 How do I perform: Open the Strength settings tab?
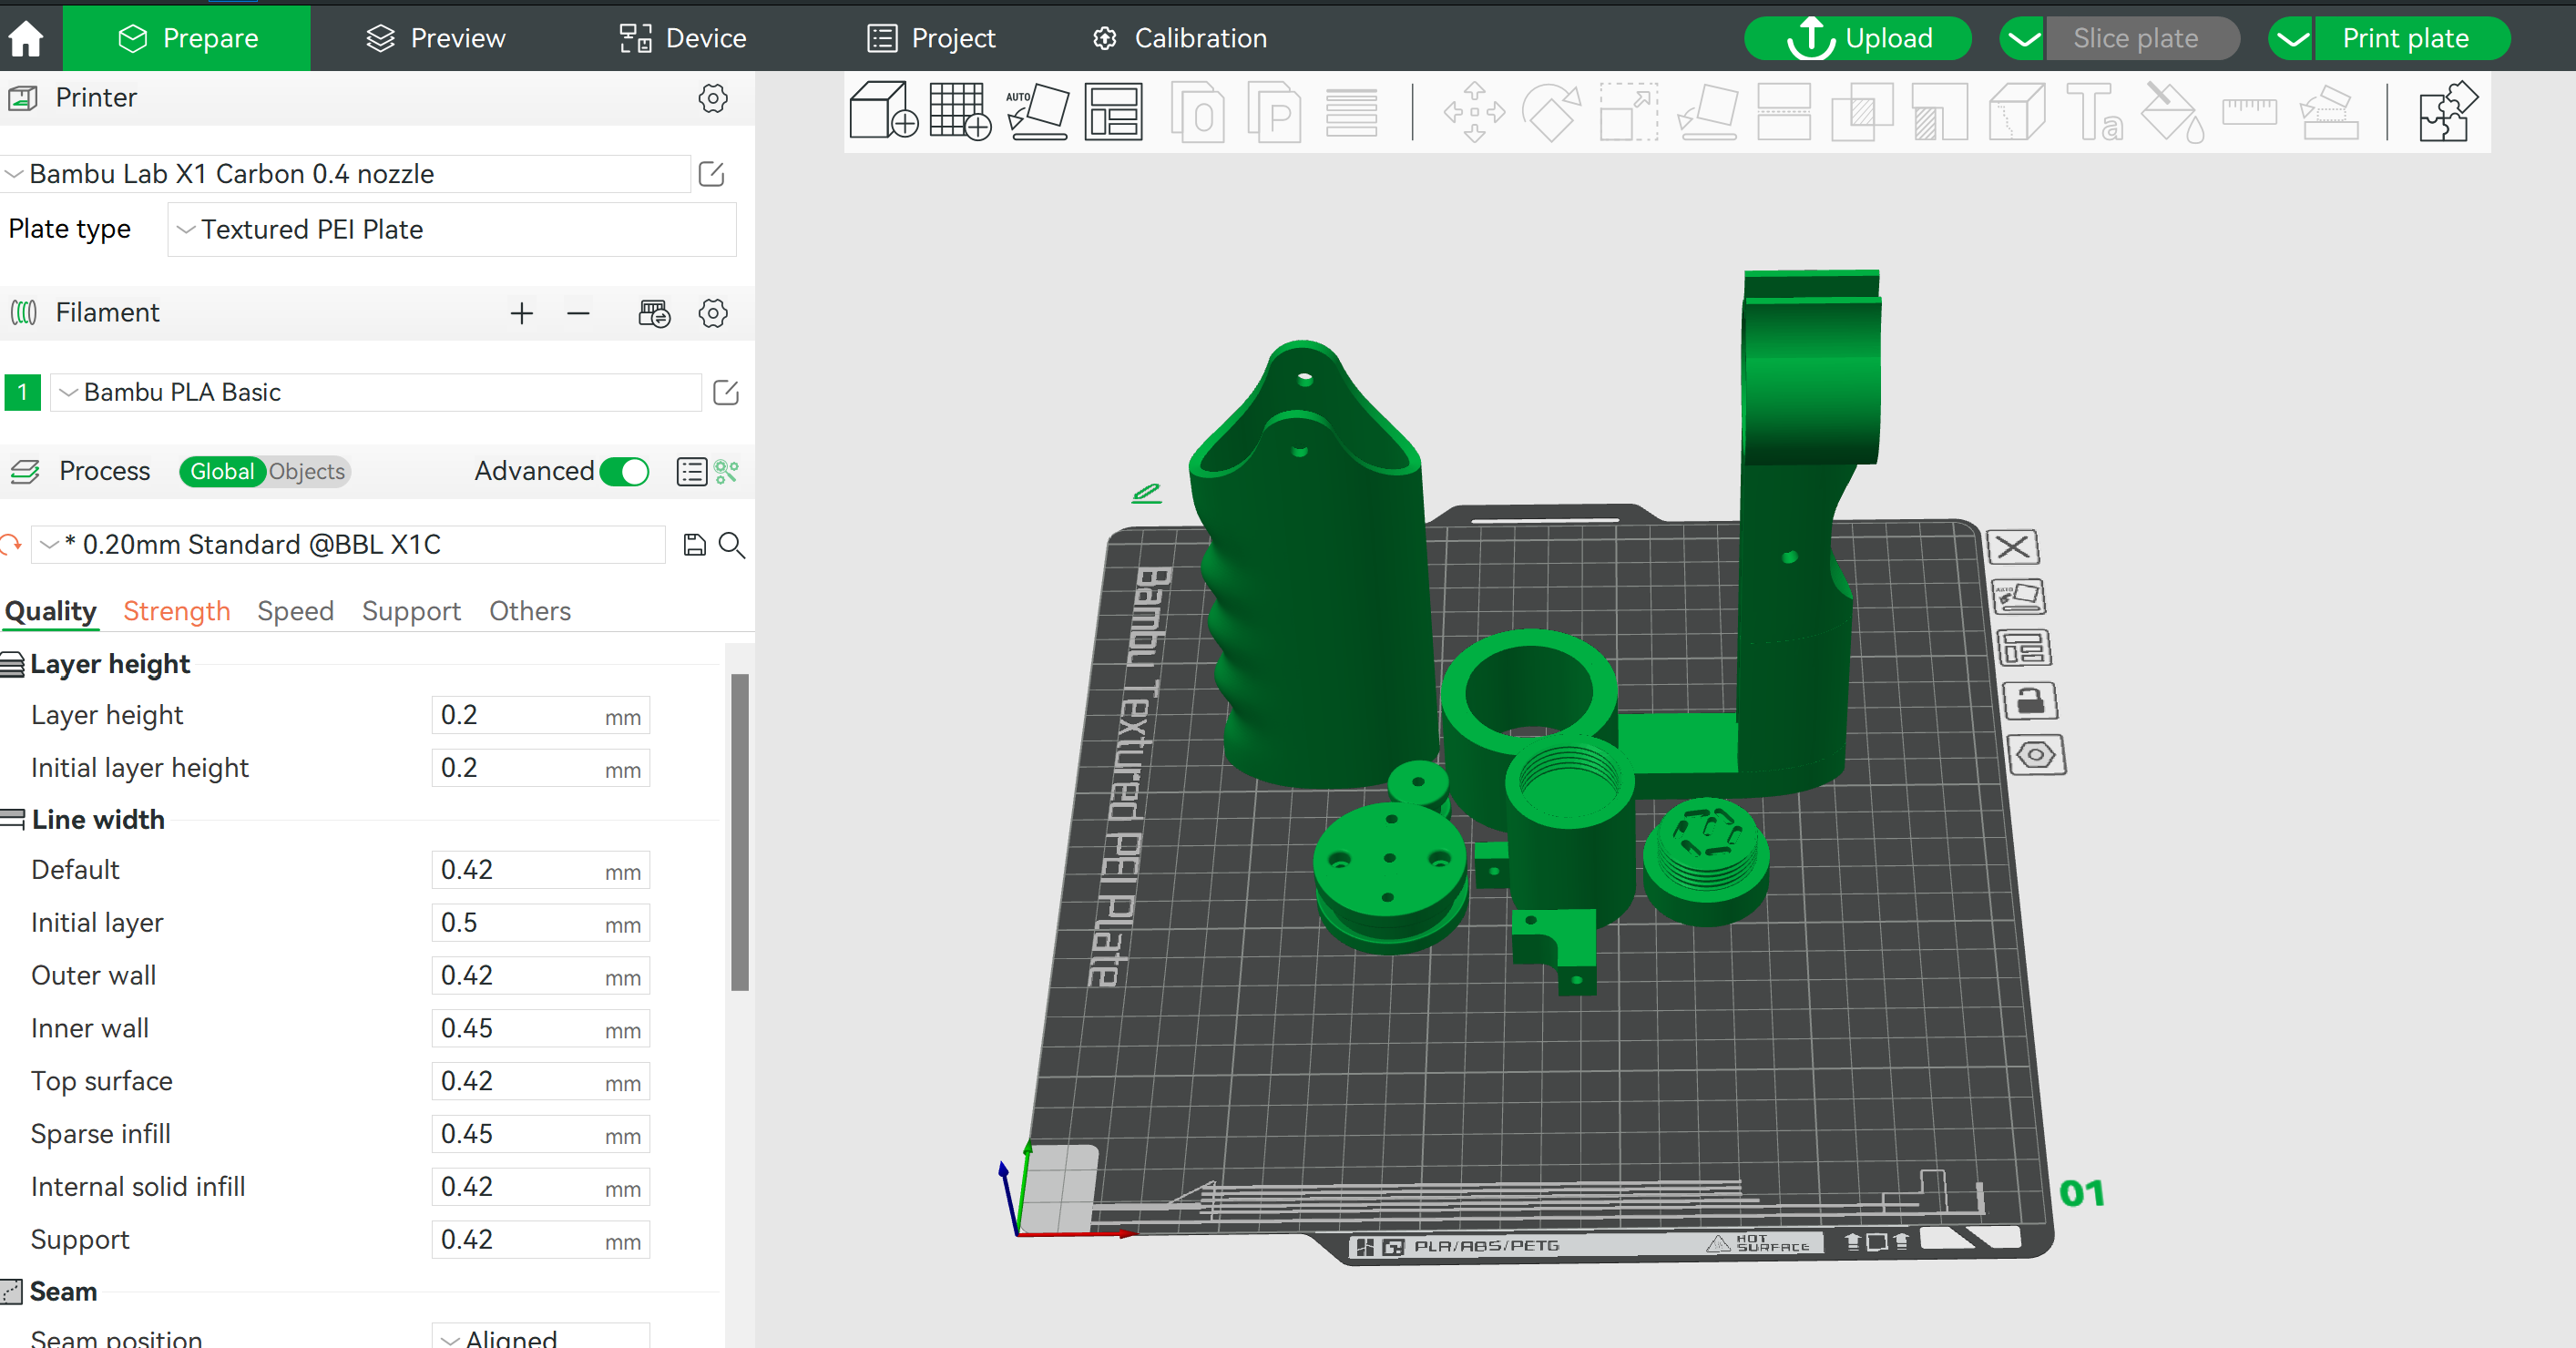(x=176, y=611)
